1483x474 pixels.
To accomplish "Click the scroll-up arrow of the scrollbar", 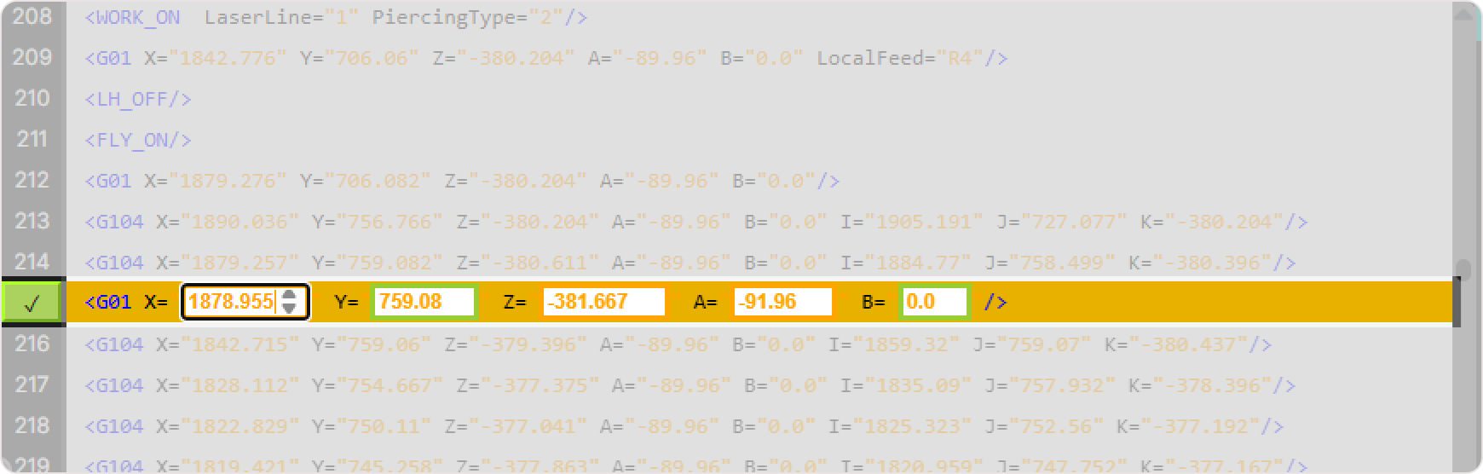I will point(1463,13).
